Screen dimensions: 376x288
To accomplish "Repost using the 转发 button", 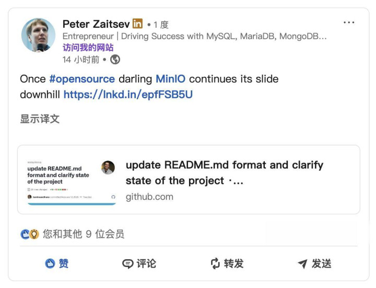I will [x=227, y=263].
